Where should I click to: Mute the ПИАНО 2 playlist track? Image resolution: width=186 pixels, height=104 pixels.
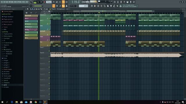[49, 18]
